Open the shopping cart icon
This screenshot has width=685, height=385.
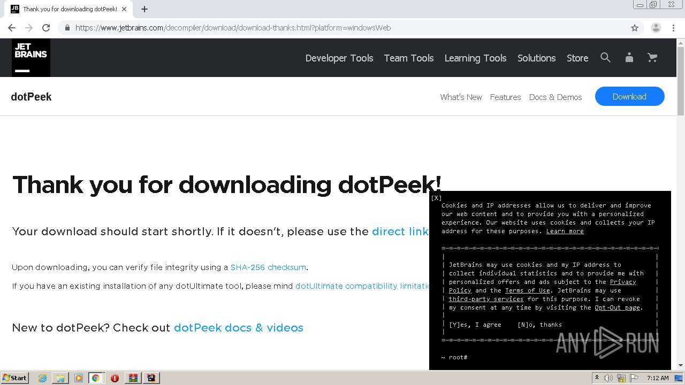[x=652, y=58]
